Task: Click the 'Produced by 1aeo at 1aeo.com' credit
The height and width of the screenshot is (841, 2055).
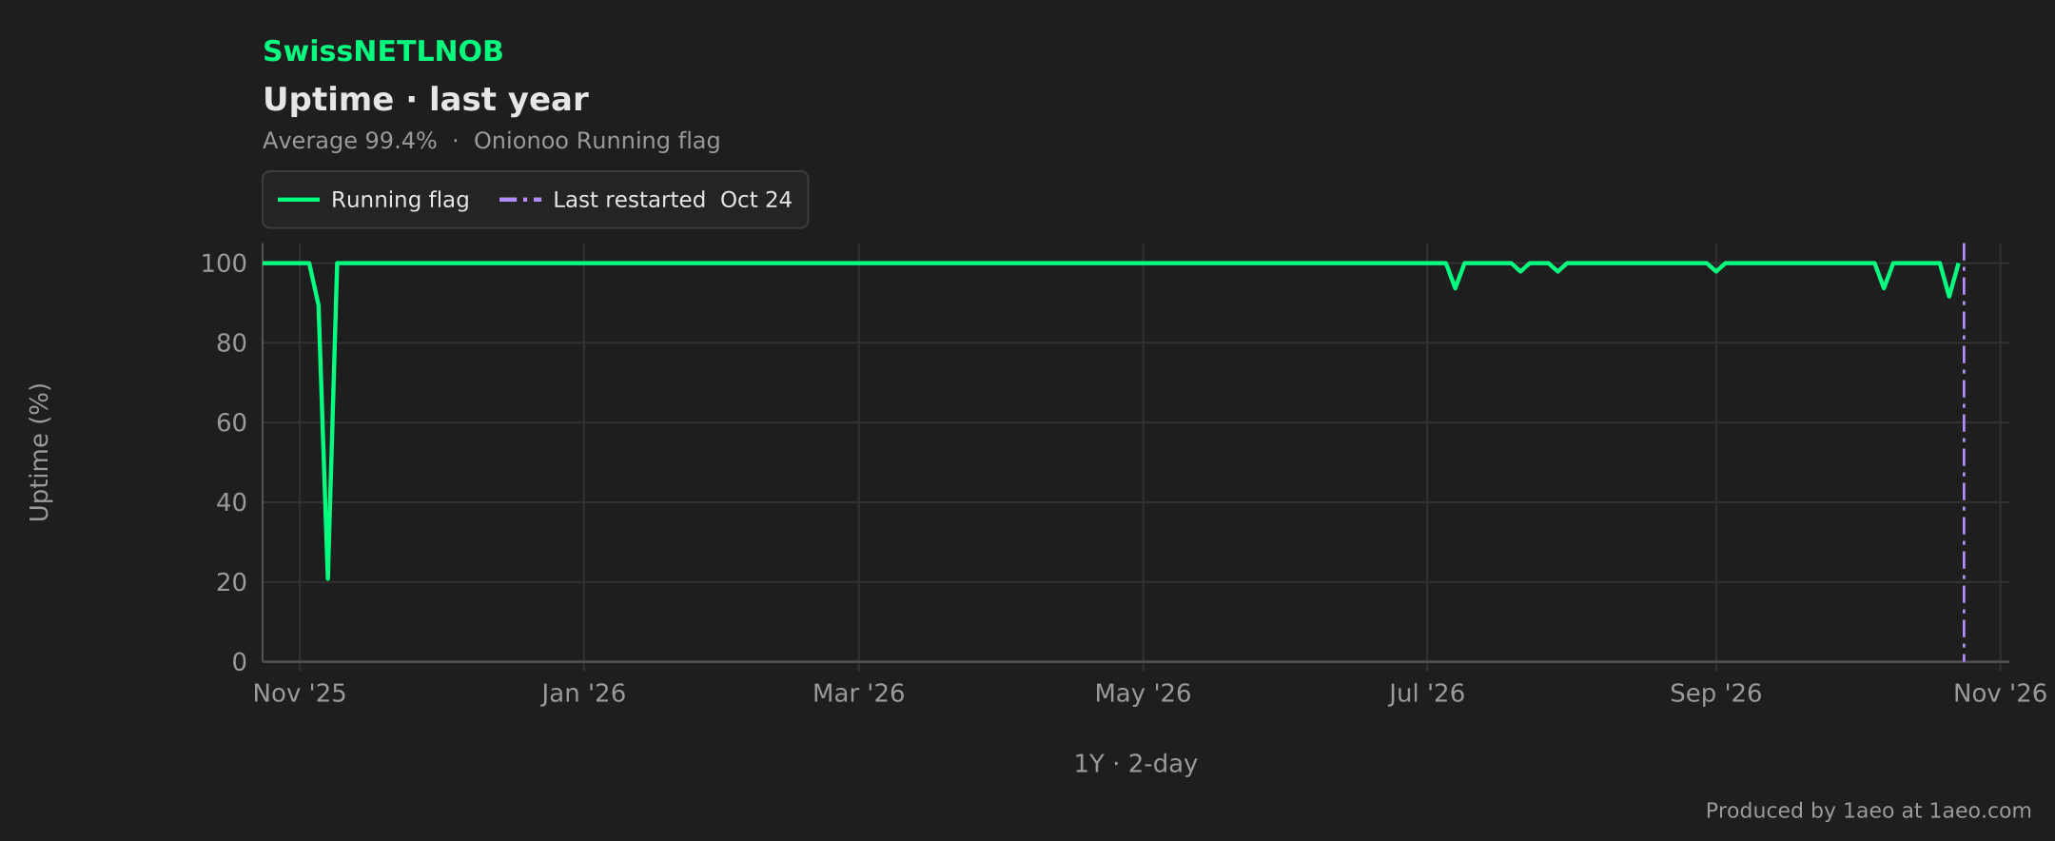Action: tap(1868, 811)
